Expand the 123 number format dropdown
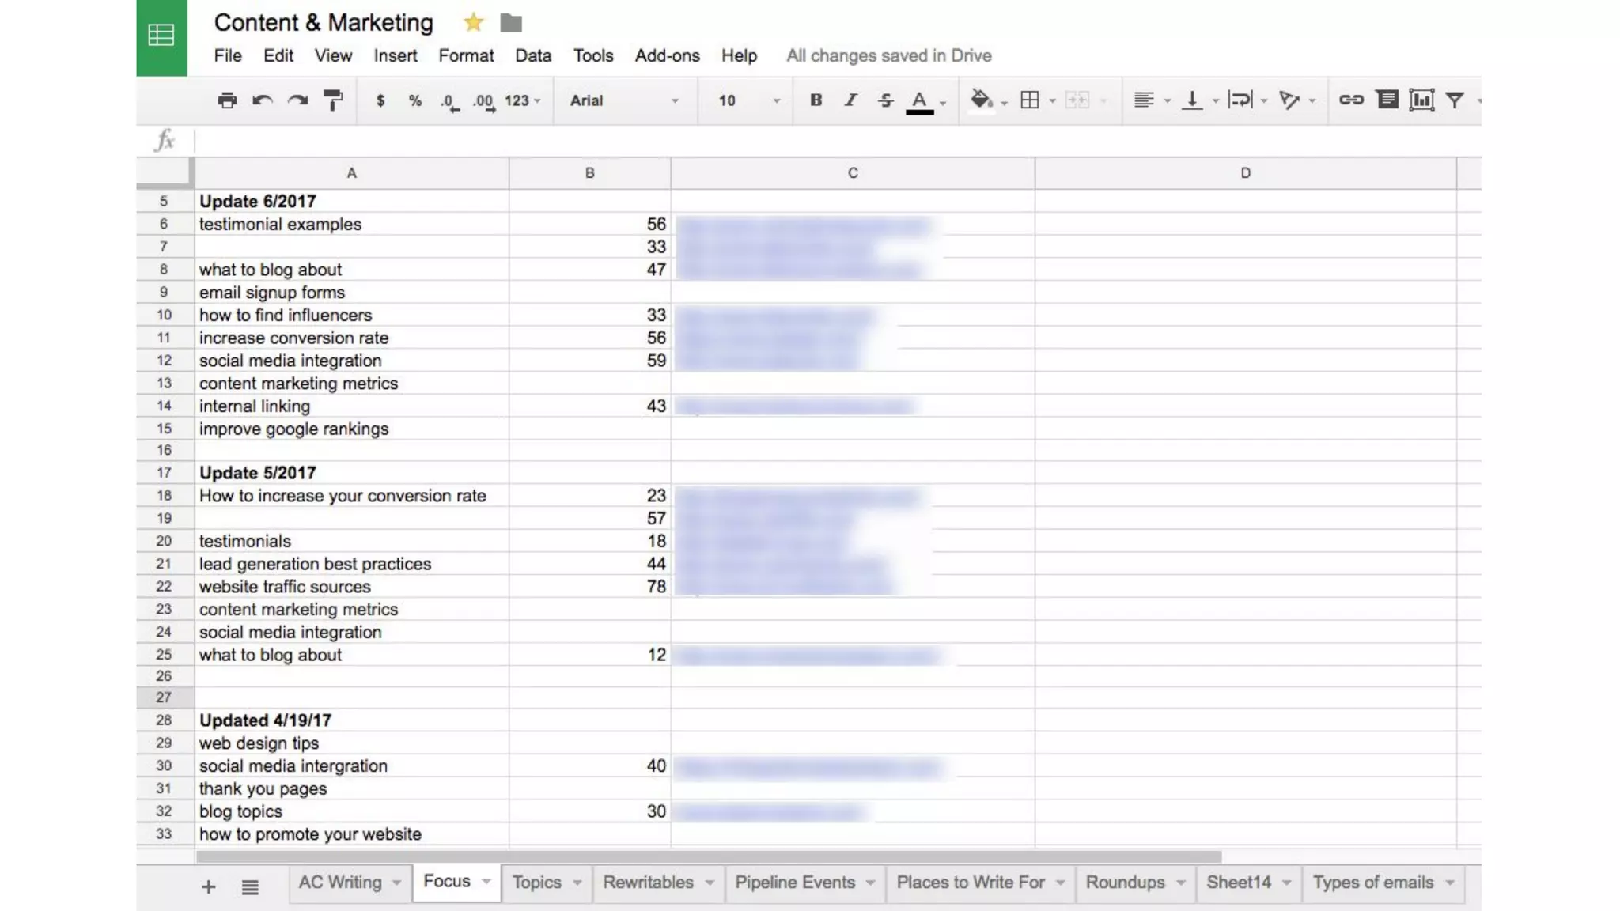 (522, 100)
